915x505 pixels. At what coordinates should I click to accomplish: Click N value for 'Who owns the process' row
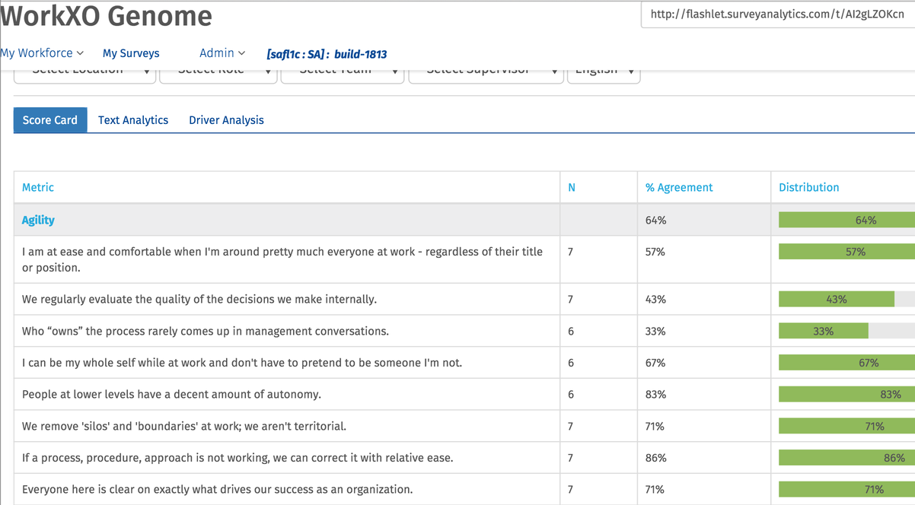[571, 331]
